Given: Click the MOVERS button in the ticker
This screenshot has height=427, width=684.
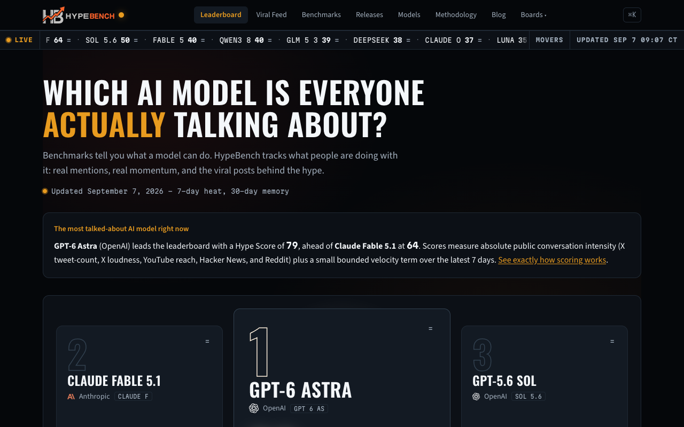Looking at the screenshot, I should click(549, 40).
